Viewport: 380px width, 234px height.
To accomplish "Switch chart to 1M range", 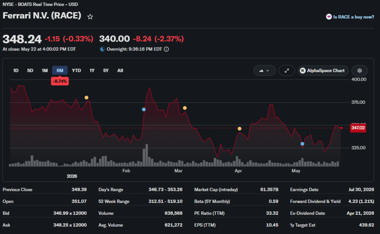I will pos(45,70).
